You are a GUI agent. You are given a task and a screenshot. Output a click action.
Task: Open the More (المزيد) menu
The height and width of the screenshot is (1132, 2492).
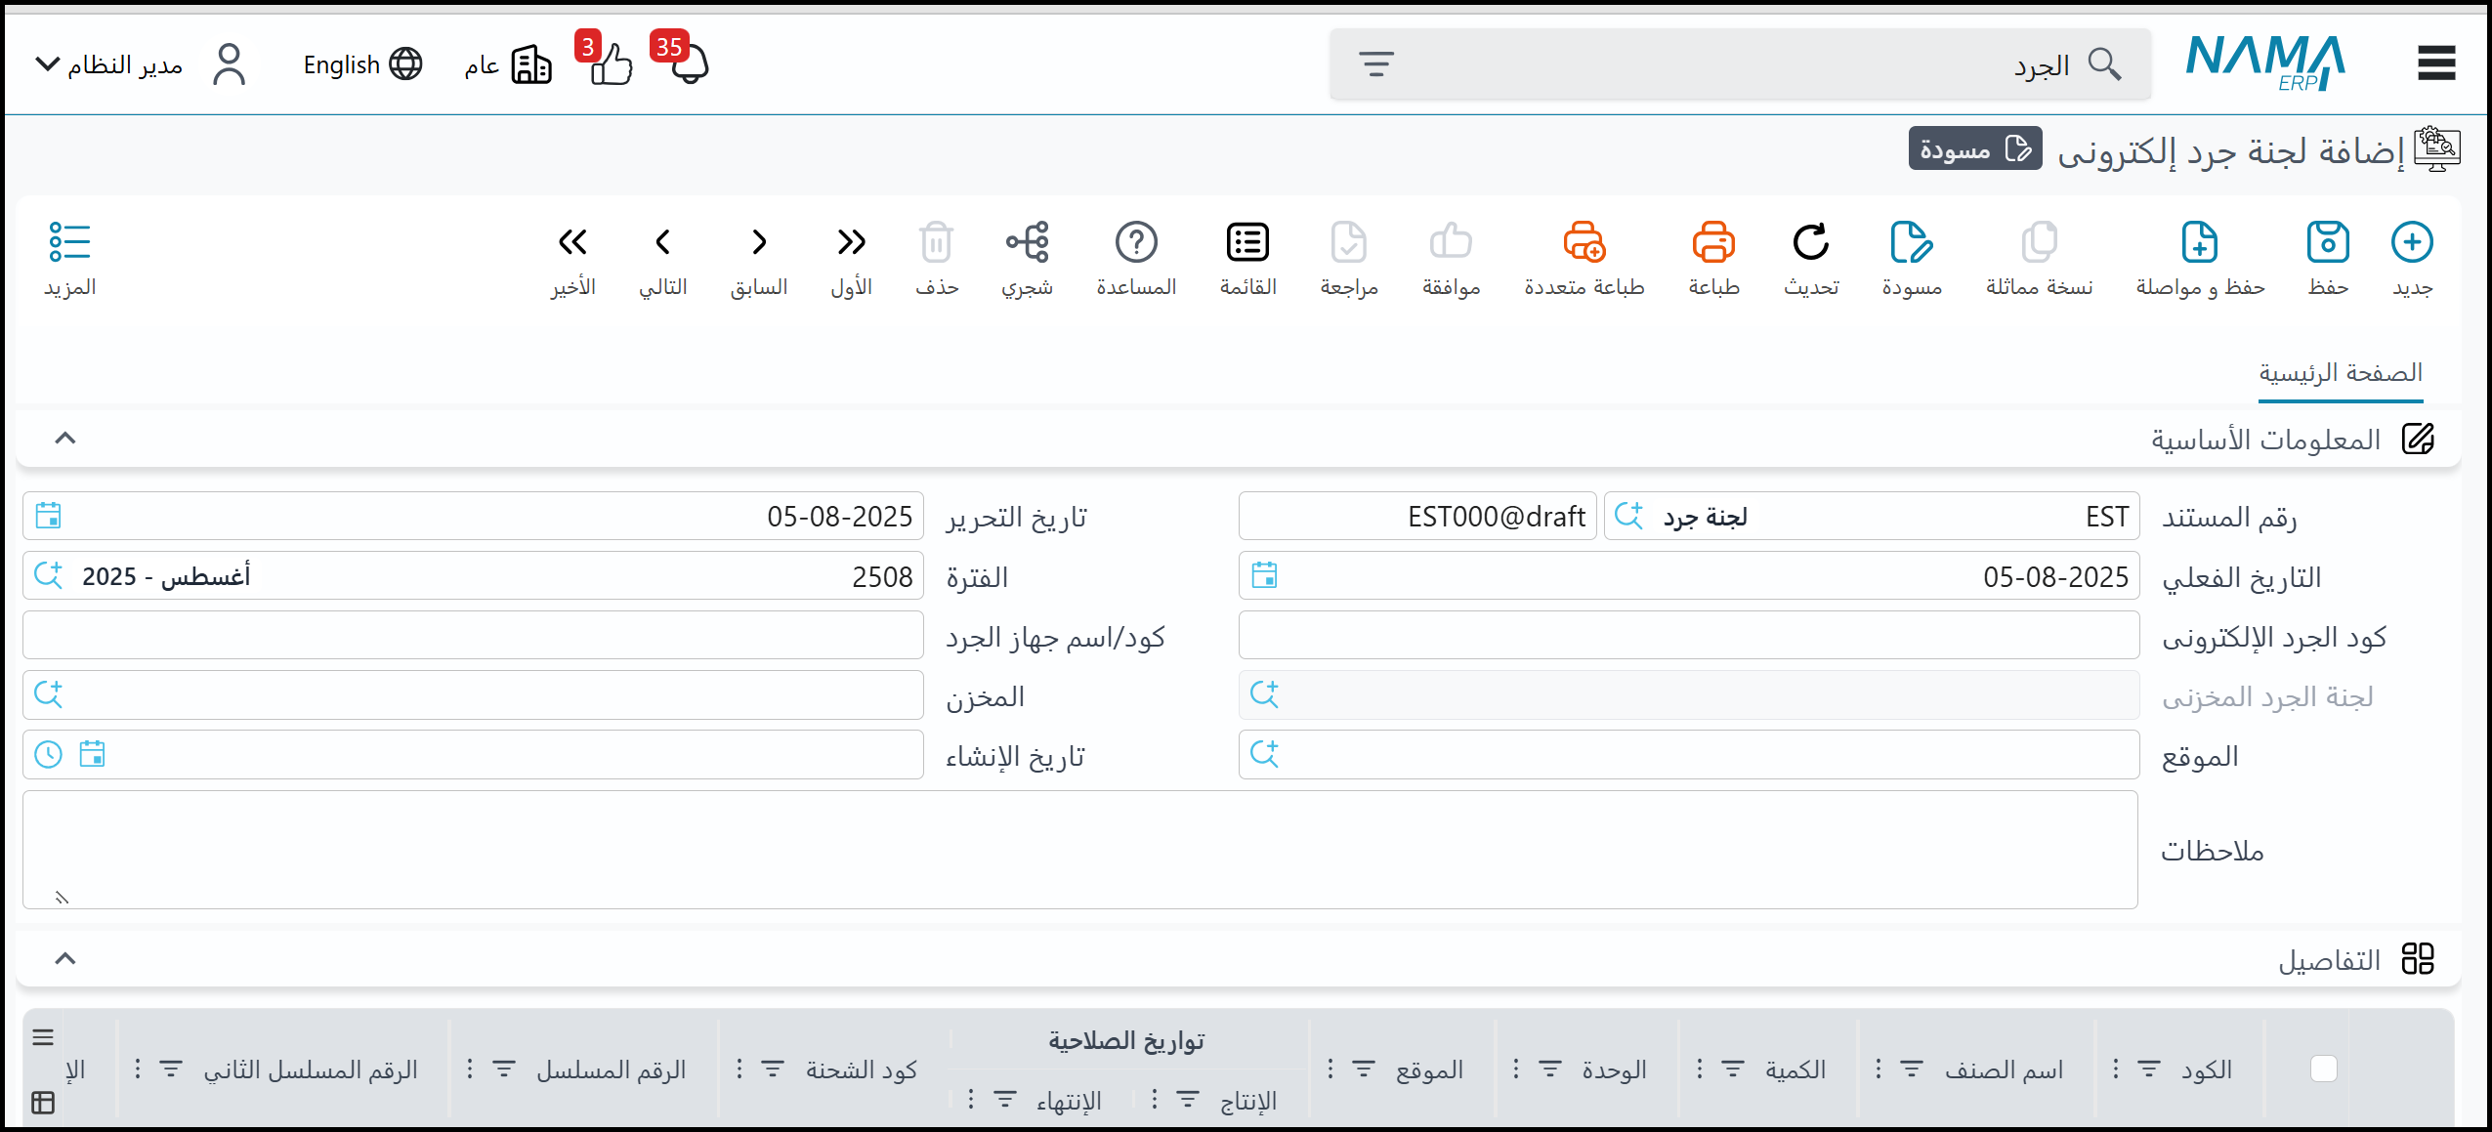pos(69,243)
